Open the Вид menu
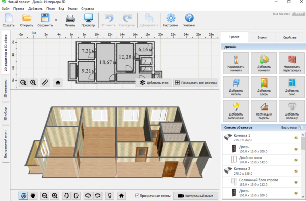 pyautogui.click(x=61, y=9)
